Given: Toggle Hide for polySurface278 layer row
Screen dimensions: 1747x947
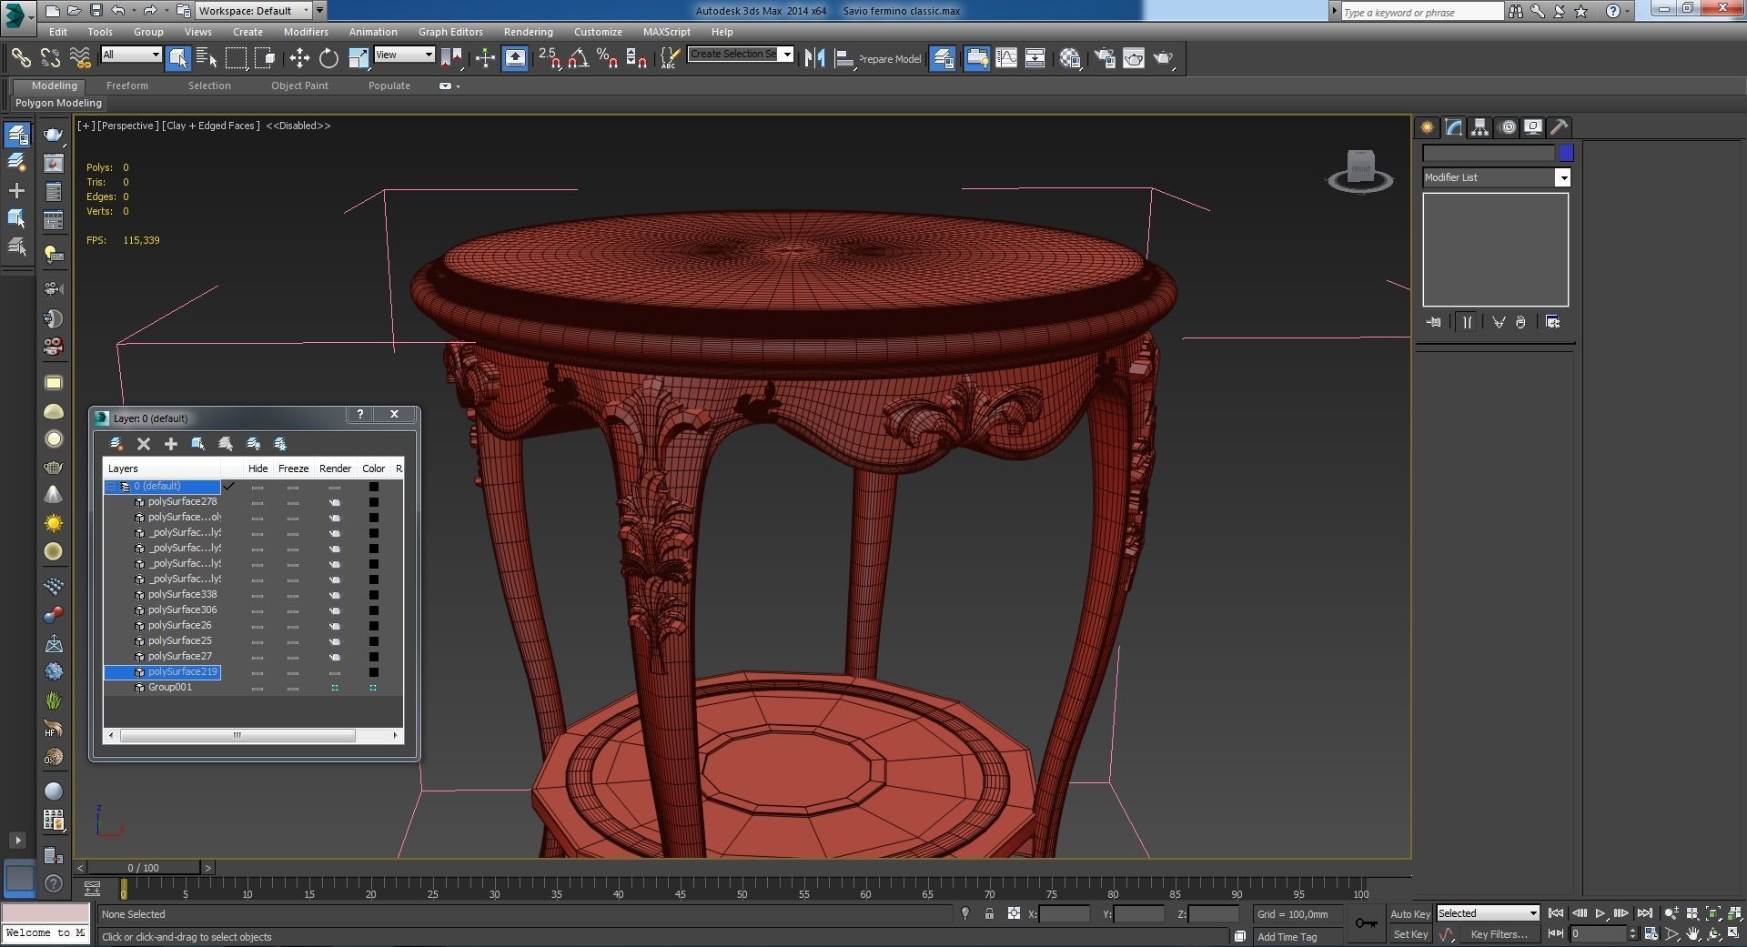Looking at the screenshot, I should tap(258, 502).
